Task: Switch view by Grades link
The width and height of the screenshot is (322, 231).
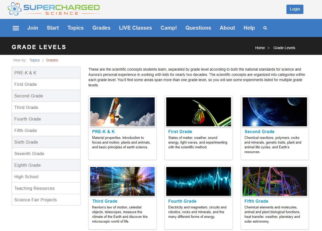Action: (x=52, y=60)
